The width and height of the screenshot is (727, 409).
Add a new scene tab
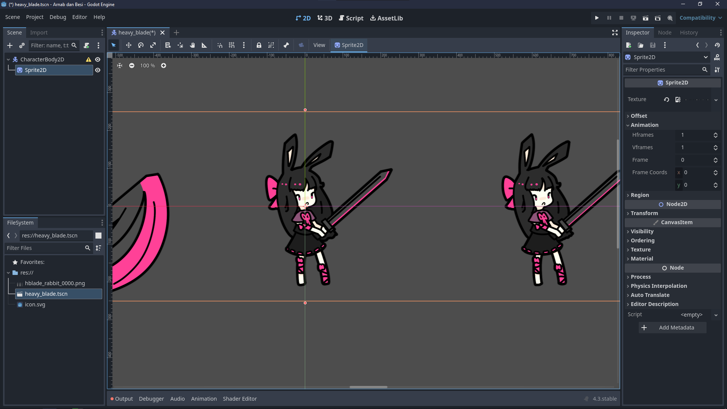point(176,33)
